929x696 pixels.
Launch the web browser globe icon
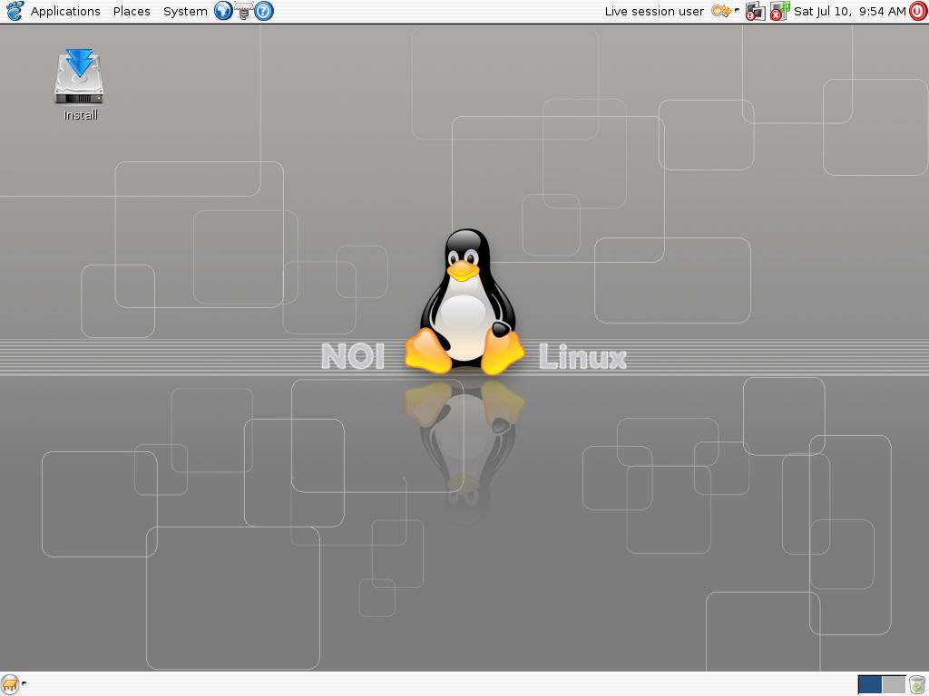(223, 11)
